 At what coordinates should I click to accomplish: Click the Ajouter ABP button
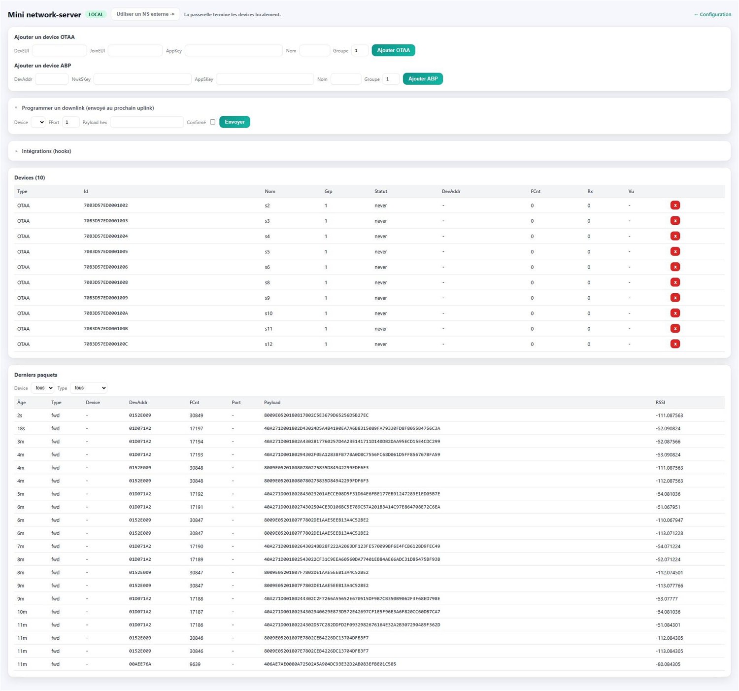point(423,79)
